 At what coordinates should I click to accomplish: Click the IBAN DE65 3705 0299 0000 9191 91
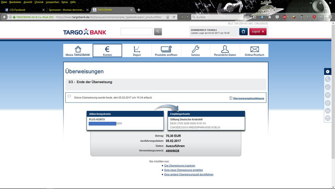pos(188,123)
